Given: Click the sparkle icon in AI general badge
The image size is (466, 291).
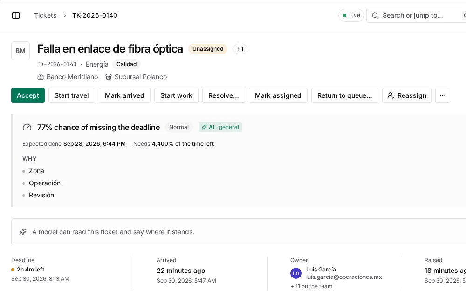Looking at the screenshot, I should (x=204, y=127).
